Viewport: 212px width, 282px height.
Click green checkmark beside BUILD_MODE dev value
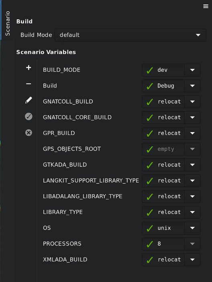(150, 70)
